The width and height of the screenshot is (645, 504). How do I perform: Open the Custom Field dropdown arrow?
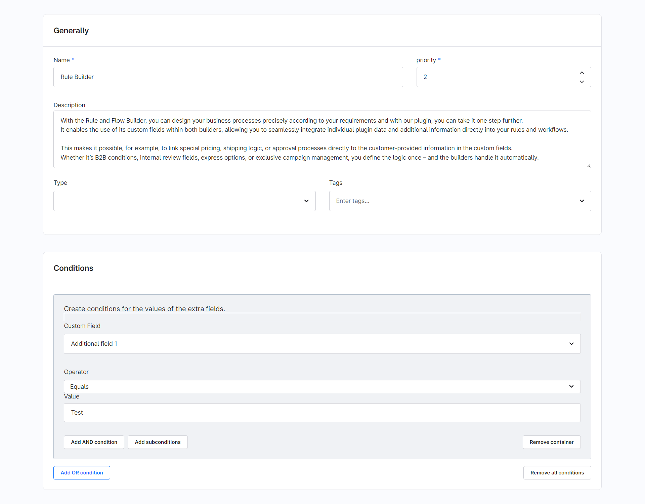click(x=571, y=344)
